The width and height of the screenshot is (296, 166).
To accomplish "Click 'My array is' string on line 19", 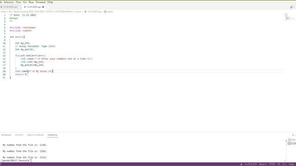I will pyautogui.click(x=43, y=71).
